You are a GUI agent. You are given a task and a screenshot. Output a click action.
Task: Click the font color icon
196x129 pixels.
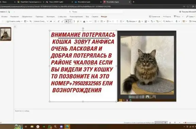tap(84, 21)
